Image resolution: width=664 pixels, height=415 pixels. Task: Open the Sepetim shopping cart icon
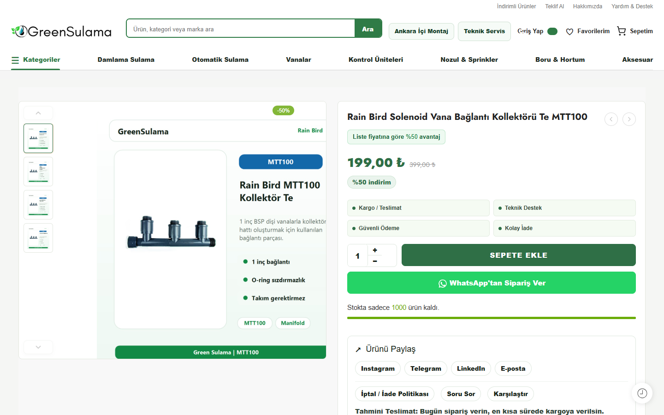point(622,31)
